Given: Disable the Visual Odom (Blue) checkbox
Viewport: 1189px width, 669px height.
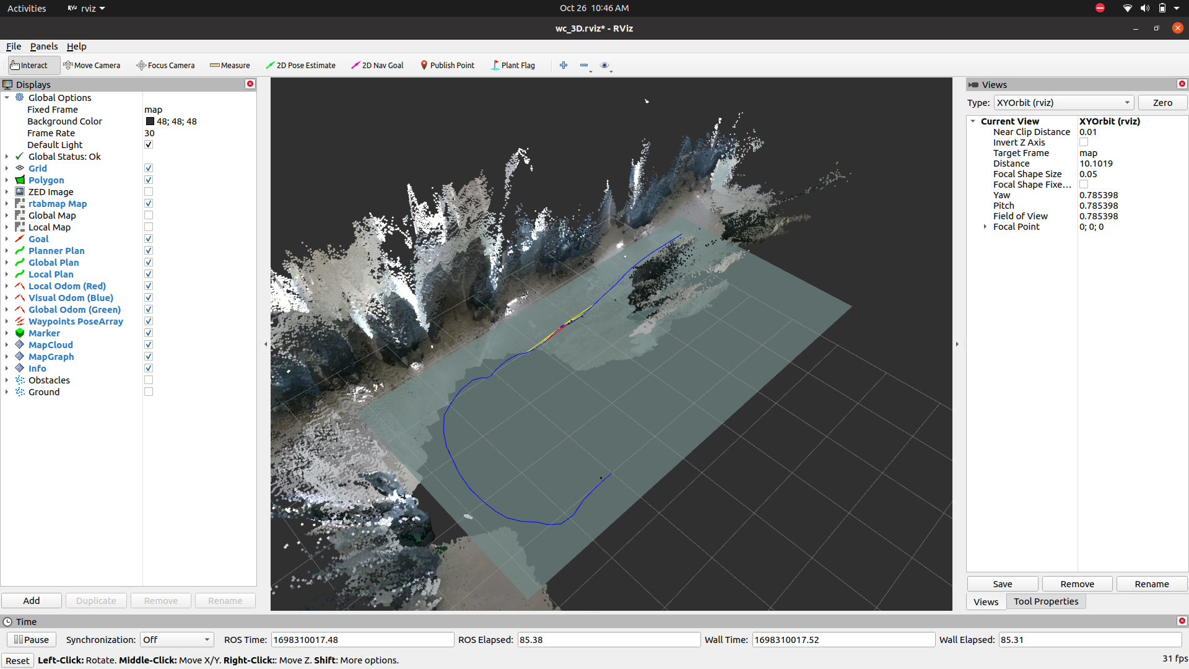Looking at the screenshot, I should 149,297.
